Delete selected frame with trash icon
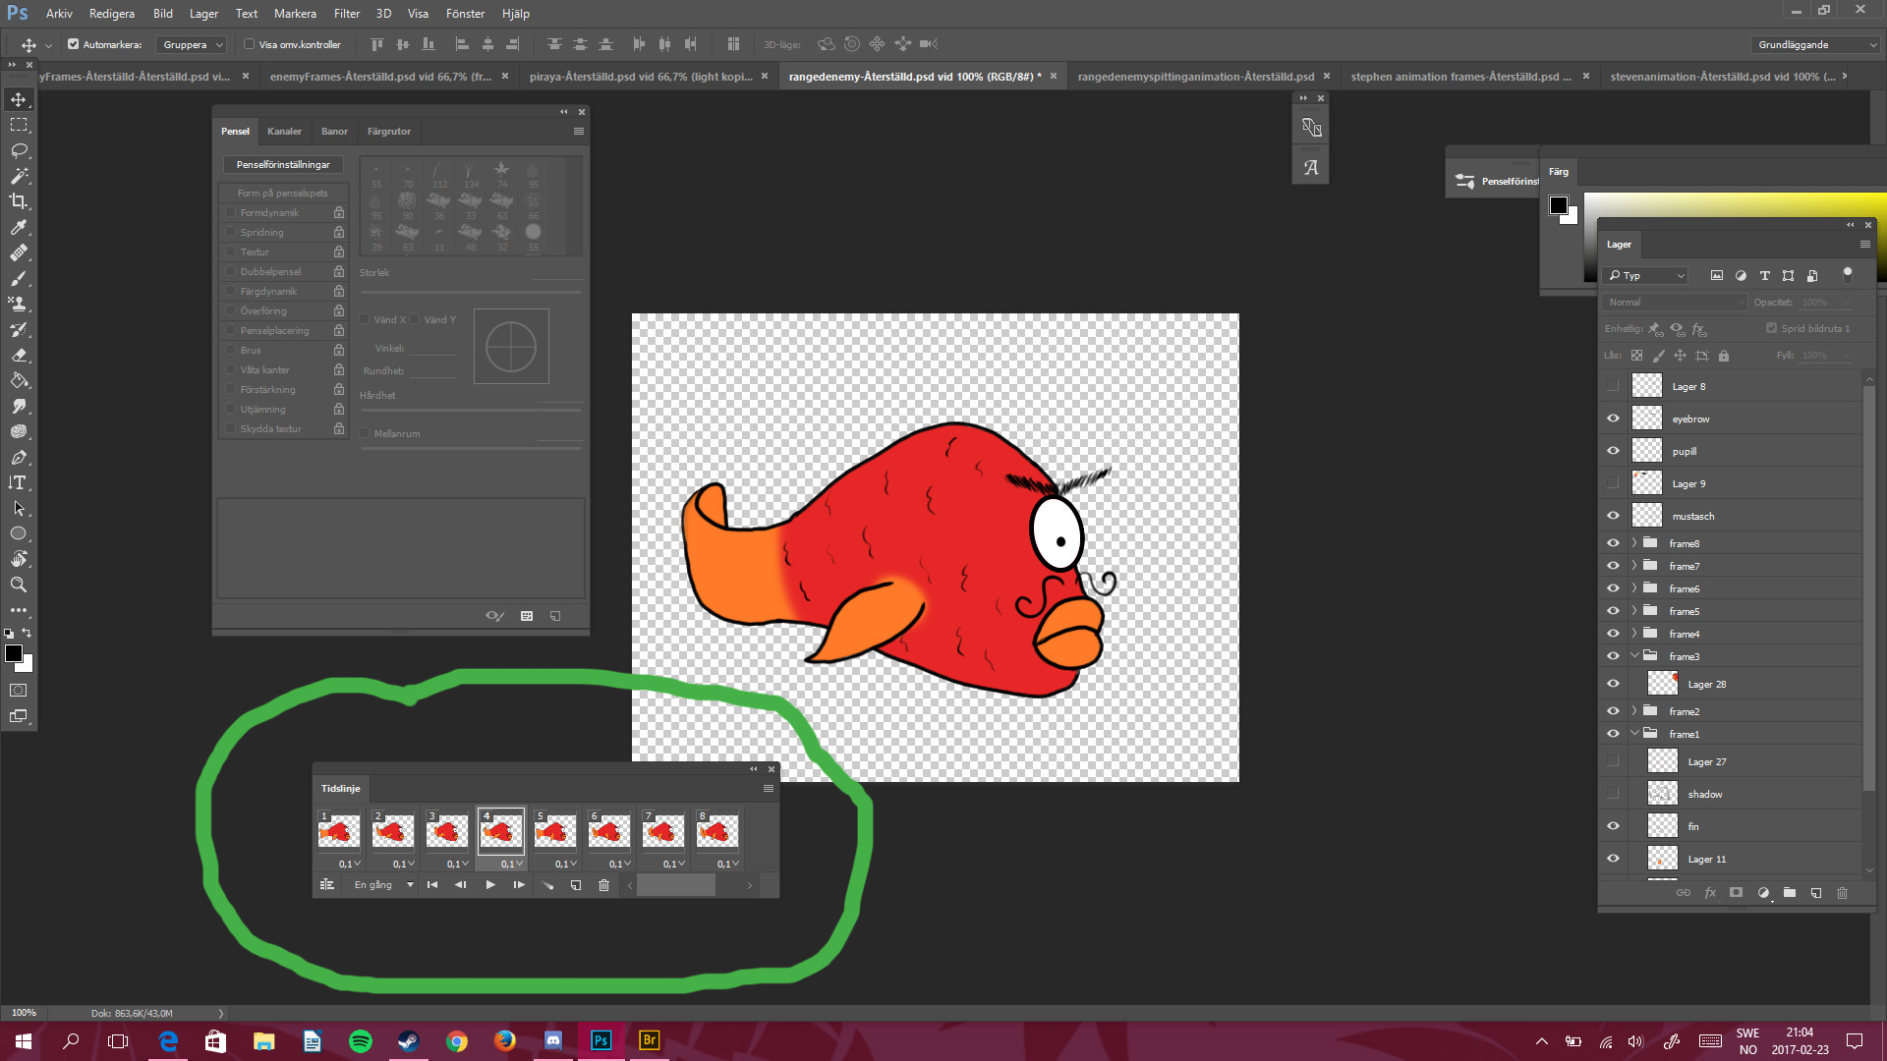The height and width of the screenshot is (1061, 1887). click(603, 885)
